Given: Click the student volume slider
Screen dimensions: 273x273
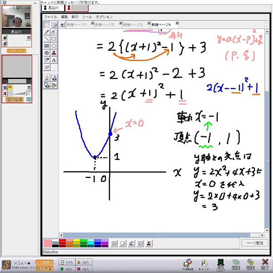Looking at the screenshot, I should coord(19,94).
